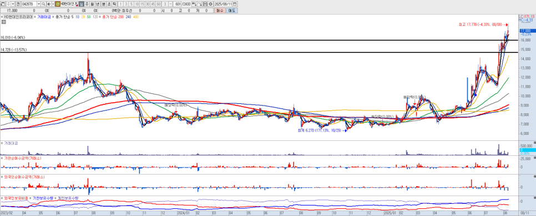
Task: Click the speaker sound icon in toolbar
Action: point(49,4)
